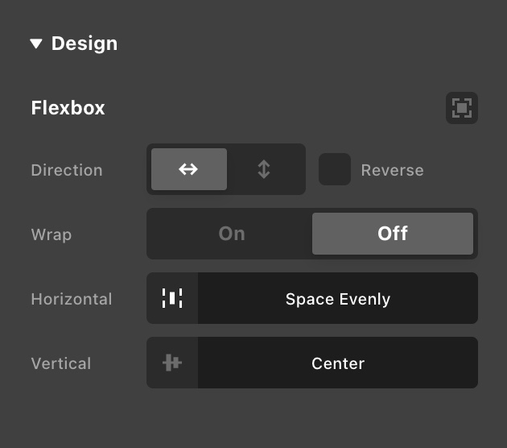Turn Wrap Off
Screen dimensions: 507x448
(x=393, y=234)
